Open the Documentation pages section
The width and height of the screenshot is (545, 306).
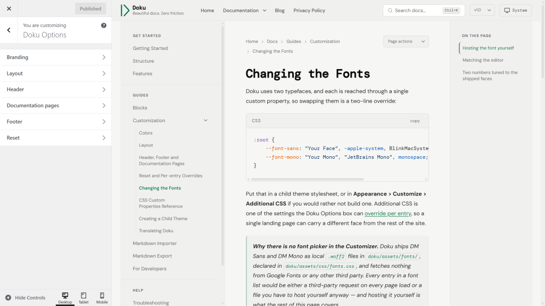click(x=55, y=106)
